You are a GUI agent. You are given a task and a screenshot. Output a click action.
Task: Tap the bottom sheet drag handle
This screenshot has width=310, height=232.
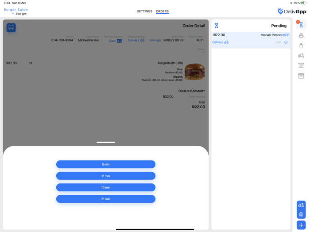[x=105, y=142]
